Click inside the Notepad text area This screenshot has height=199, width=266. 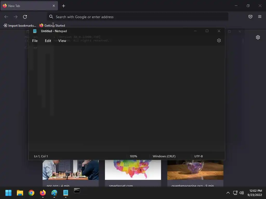click(127, 99)
